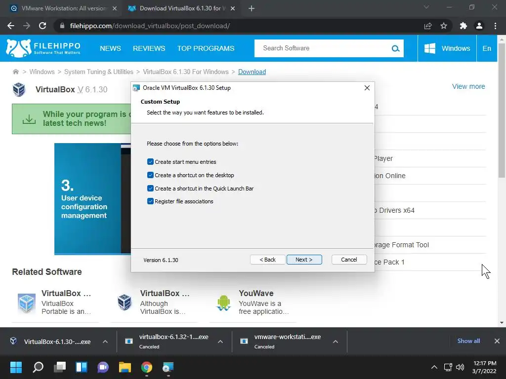The width and height of the screenshot is (506, 379).
Task: Open the Windows Start menu
Action: coord(16,367)
